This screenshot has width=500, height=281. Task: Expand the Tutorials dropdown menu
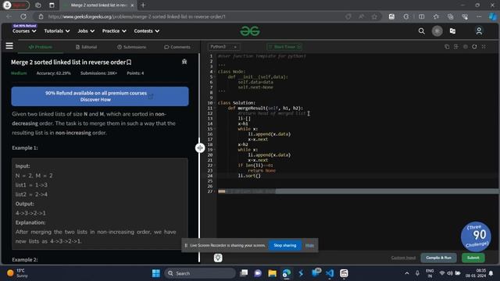[57, 31]
